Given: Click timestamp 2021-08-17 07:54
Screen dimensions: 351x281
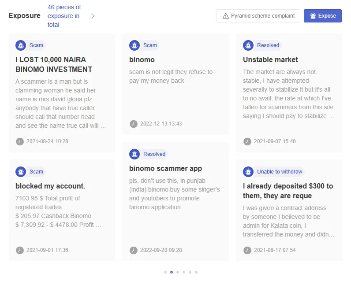Looking at the screenshot, I should point(275,250).
